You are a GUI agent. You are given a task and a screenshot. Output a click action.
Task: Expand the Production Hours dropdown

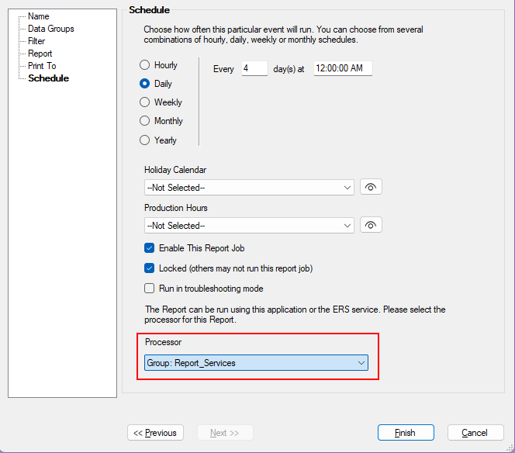(x=249, y=226)
